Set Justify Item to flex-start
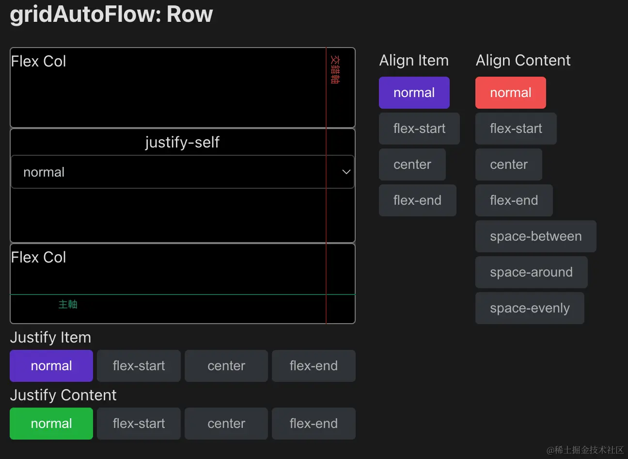The height and width of the screenshot is (459, 628). click(139, 366)
